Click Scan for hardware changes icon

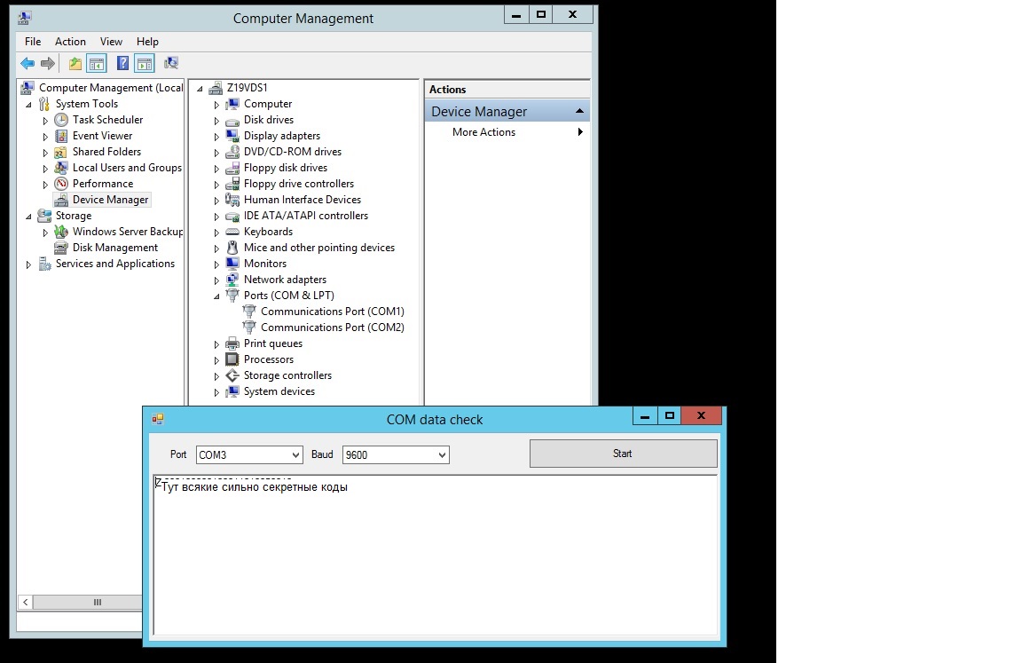tap(171, 63)
